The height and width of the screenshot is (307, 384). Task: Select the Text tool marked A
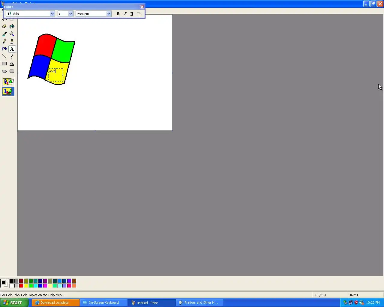click(x=12, y=49)
